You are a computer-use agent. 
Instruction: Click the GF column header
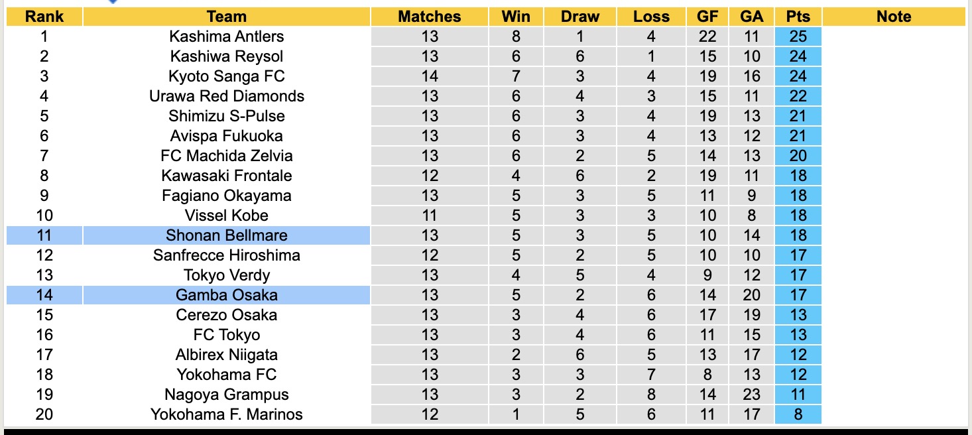coord(707,17)
